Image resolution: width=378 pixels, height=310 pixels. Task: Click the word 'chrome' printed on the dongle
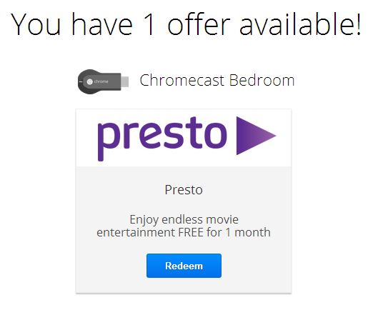tap(101, 81)
